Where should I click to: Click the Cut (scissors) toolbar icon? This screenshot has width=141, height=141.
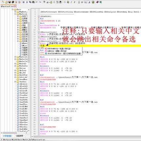coord(27,2)
